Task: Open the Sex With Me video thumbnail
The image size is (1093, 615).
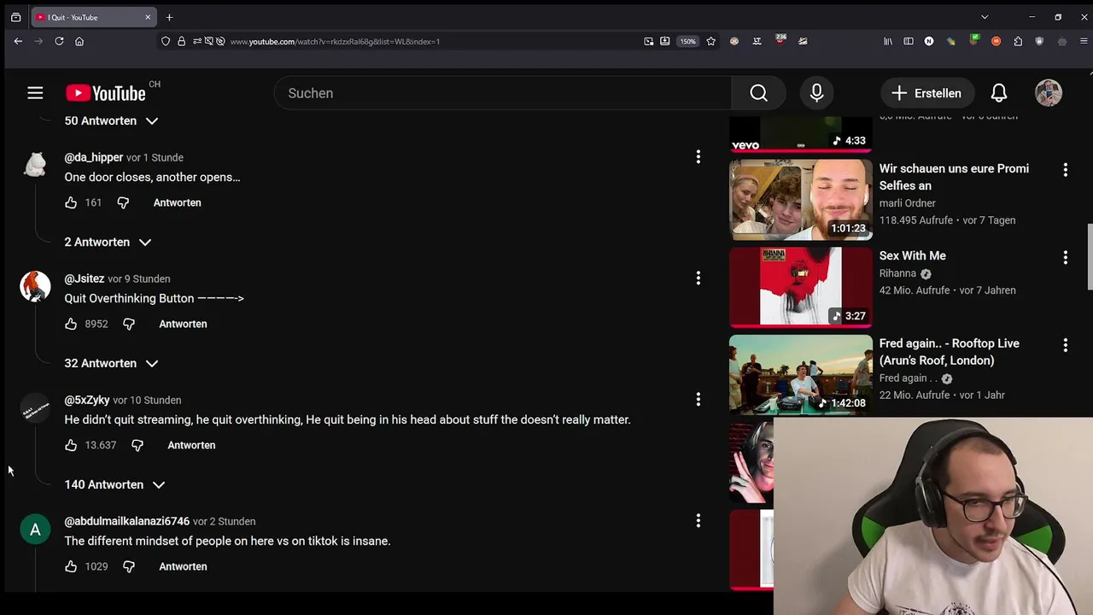Action: click(801, 287)
